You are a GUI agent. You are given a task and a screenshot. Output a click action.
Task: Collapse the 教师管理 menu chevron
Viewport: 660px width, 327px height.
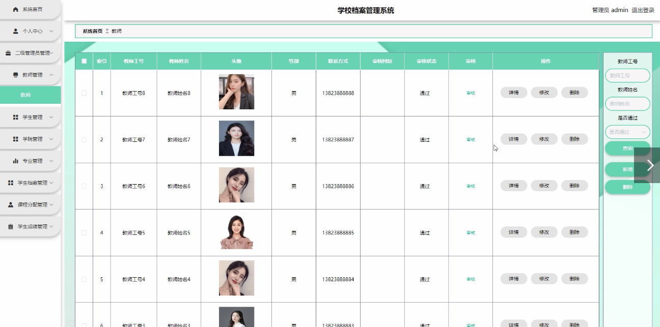tap(51, 75)
